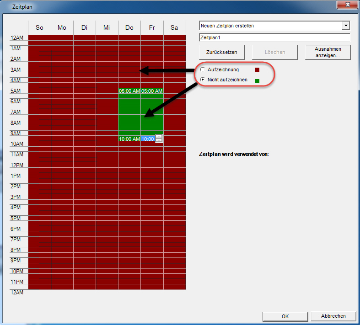The height and width of the screenshot is (325, 360).
Task: Click the 10AM row label
Action: click(x=17, y=144)
